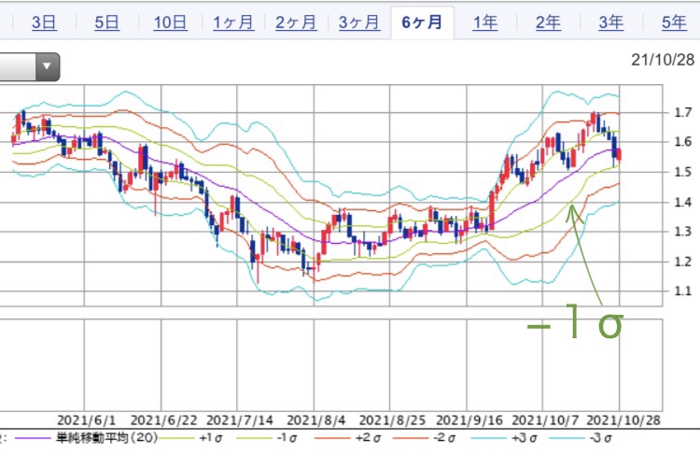The width and height of the screenshot is (700, 454).
Task: Click the -1σ legend entry
Action: click(x=287, y=438)
